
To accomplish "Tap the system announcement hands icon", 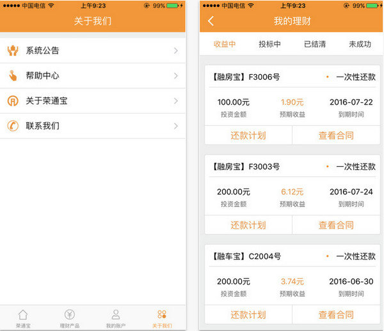I will (13, 50).
